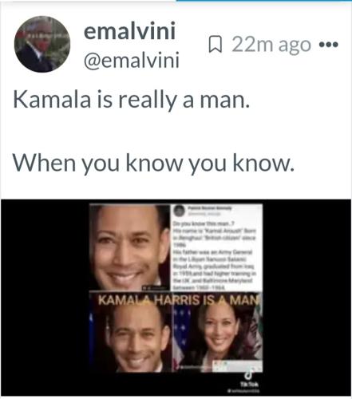
Task: Click the black area right of video collage
Action: (x=307, y=298)
